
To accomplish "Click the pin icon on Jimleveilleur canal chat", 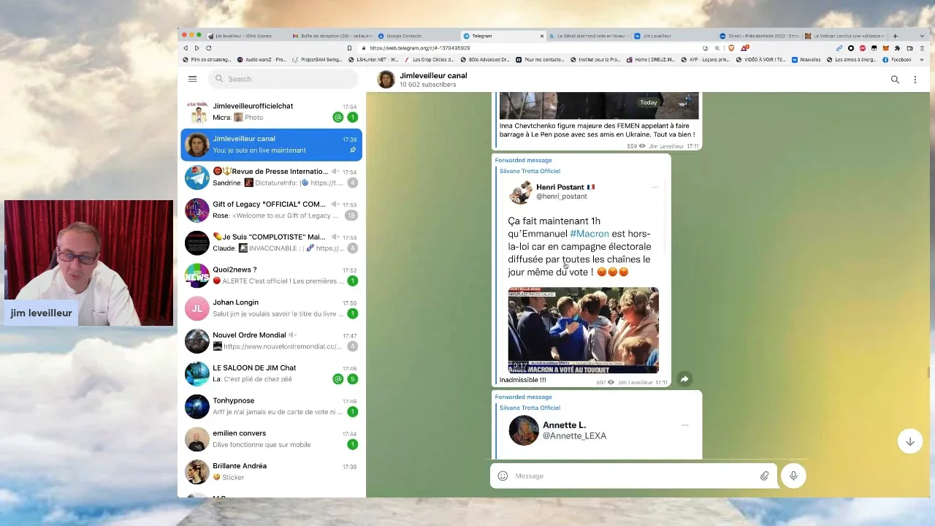I will [353, 150].
